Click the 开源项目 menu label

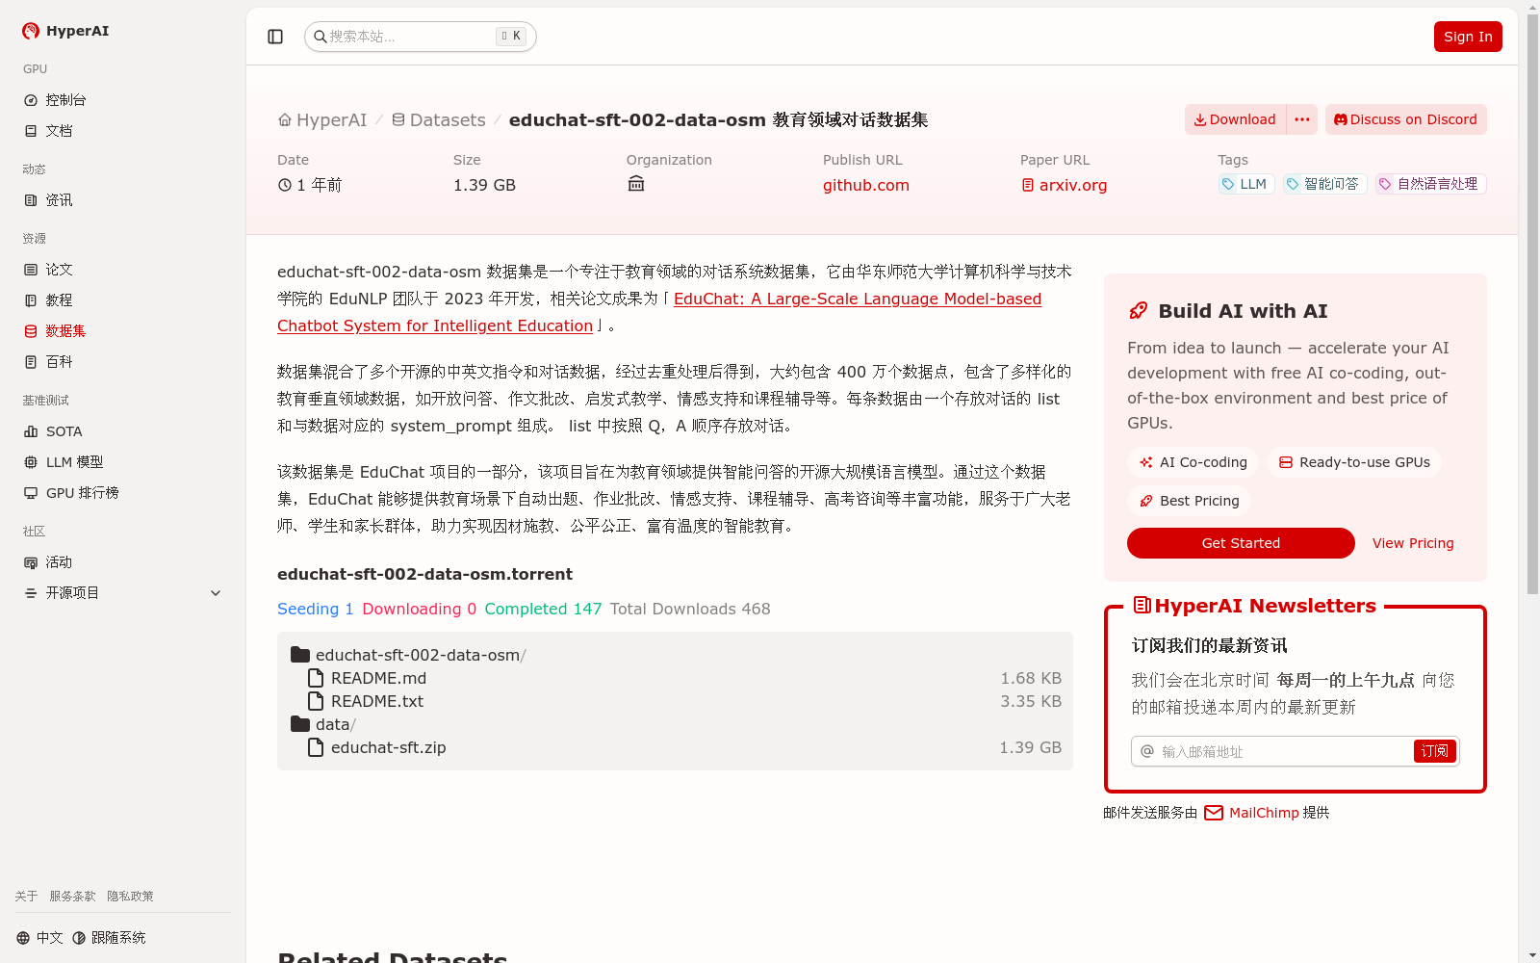tap(72, 593)
